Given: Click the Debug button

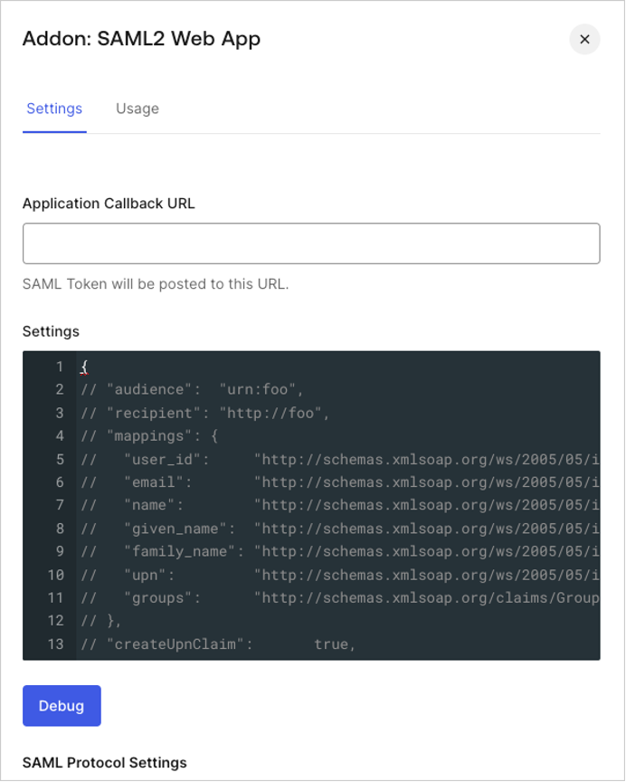Looking at the screenshot, I should click(62, 705).
